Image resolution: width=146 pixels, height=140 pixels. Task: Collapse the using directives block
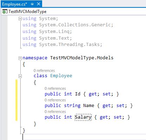click(x=20, y=19)
